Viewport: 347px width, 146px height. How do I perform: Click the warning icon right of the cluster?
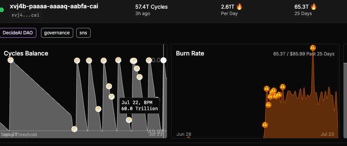pos(283,87)
